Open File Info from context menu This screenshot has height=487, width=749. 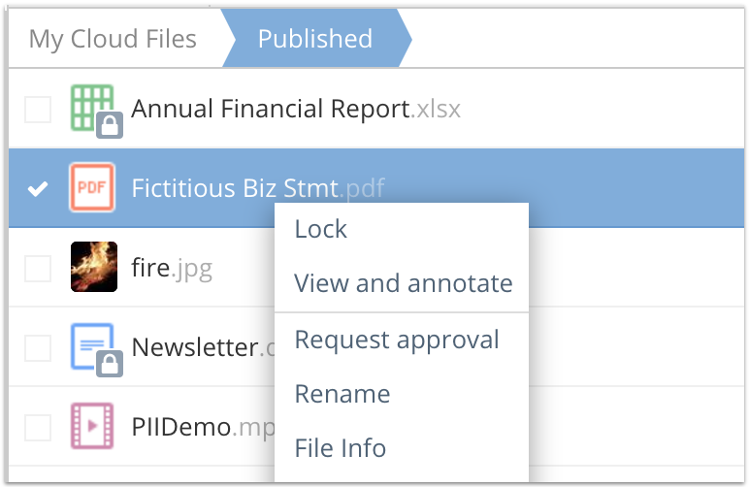pyautogui.click(x=340, y=448)
